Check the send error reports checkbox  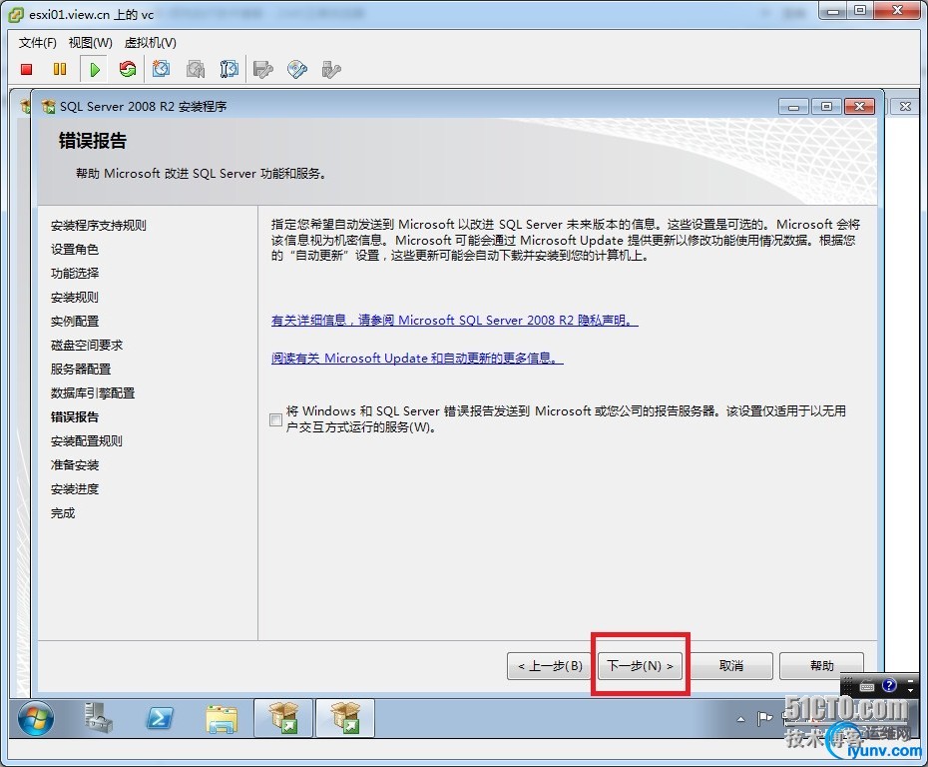(275, 419)
